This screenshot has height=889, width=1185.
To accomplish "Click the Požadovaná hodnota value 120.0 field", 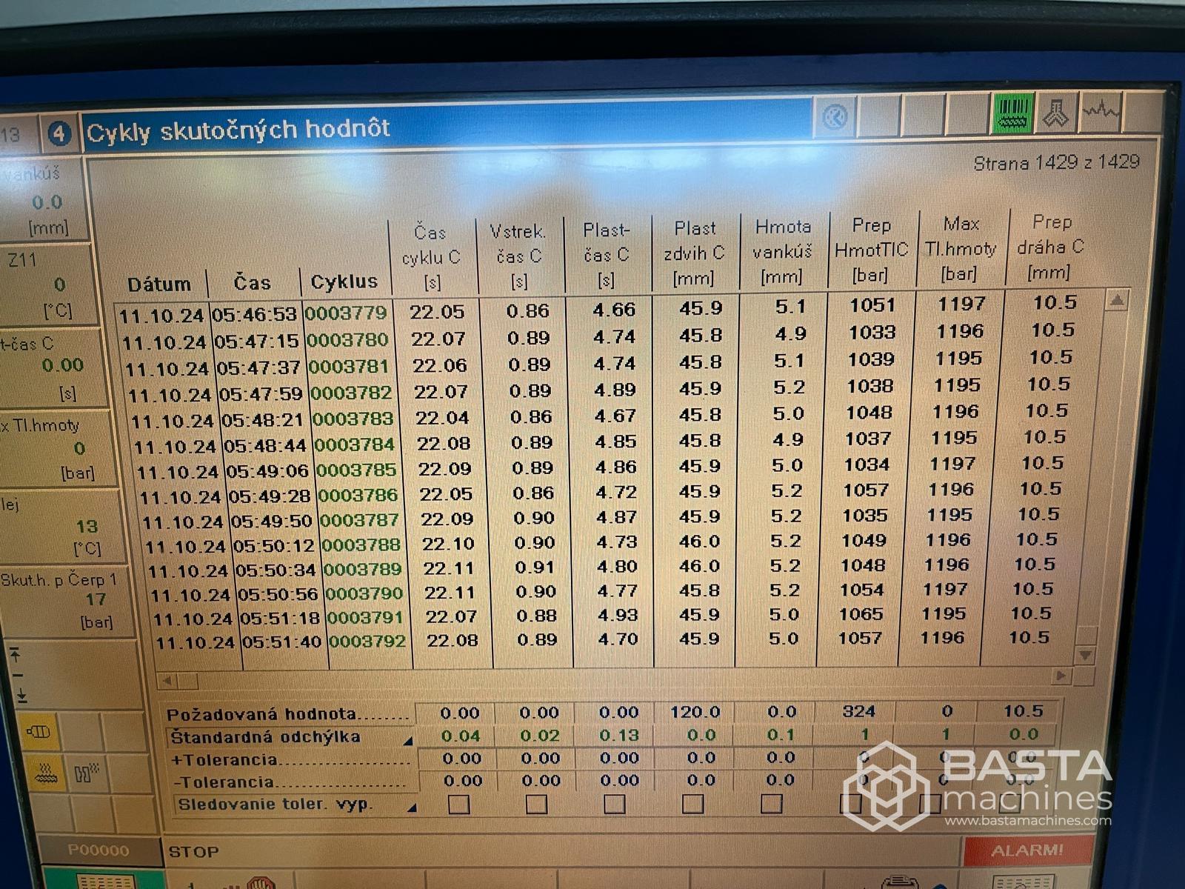I will (x=695, y=712).
